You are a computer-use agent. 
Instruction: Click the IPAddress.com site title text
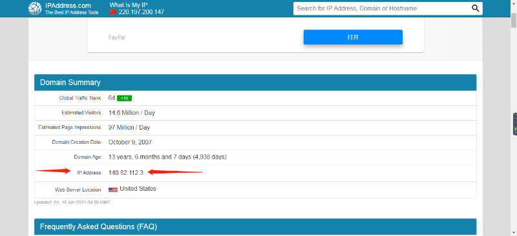point(69,6)
